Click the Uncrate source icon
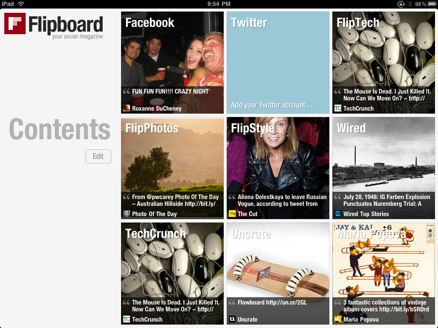Image resolution: width=438 pixels, height=328 pixels. (232, 319)
